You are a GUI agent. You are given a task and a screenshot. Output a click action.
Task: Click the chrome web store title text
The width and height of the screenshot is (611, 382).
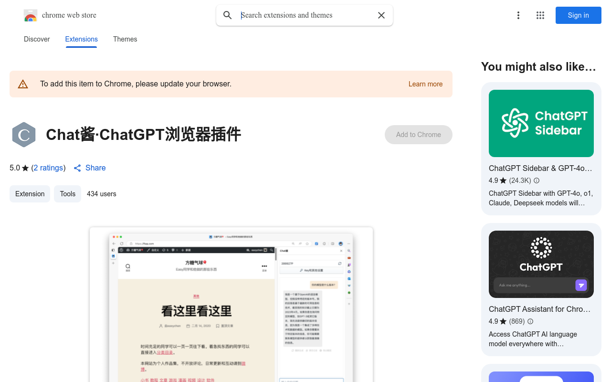(x=69, y=15)
